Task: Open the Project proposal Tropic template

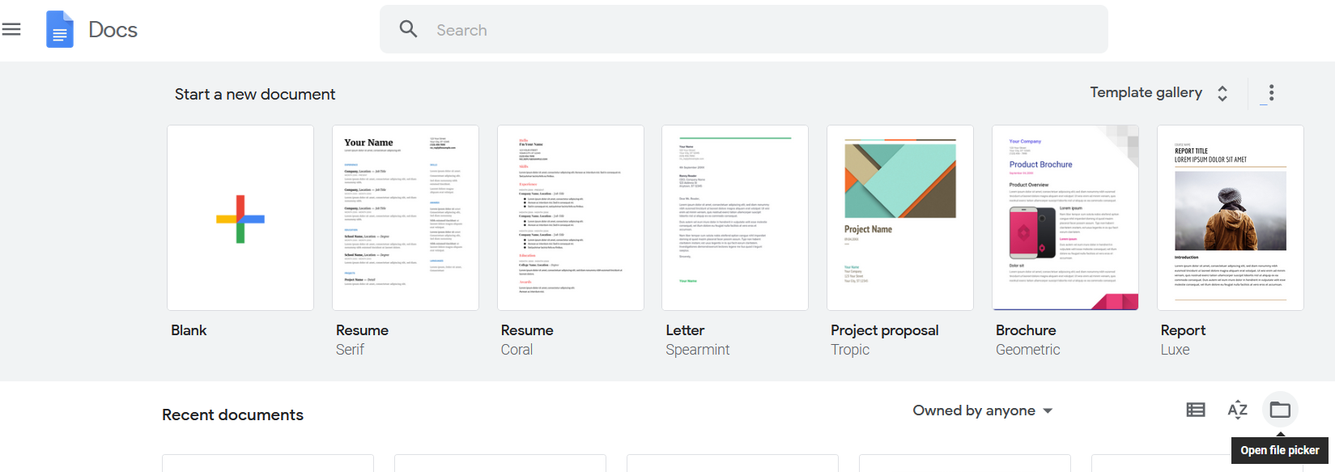Action: click(x=900, y=218)
